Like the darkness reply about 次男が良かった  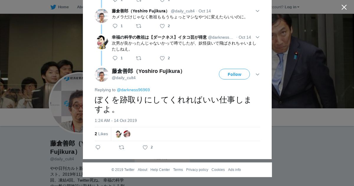coord(162,58)
